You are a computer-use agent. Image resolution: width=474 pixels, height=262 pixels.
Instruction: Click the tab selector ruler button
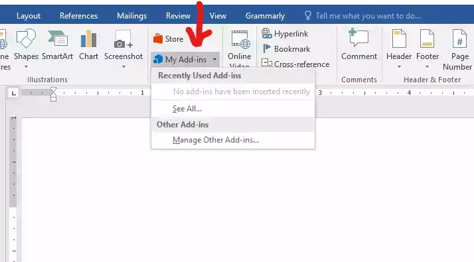(13, 93)
